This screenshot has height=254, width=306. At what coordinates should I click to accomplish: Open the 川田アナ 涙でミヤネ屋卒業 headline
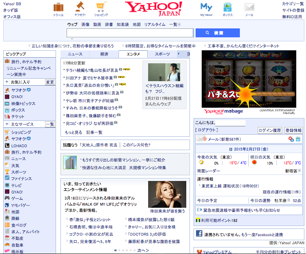click(x=89, y=78)
